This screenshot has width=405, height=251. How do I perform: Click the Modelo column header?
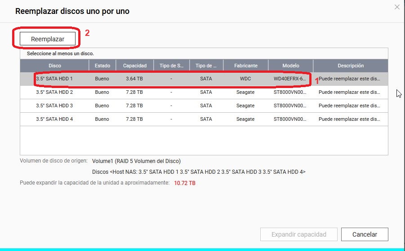click(x=290, y=66)
